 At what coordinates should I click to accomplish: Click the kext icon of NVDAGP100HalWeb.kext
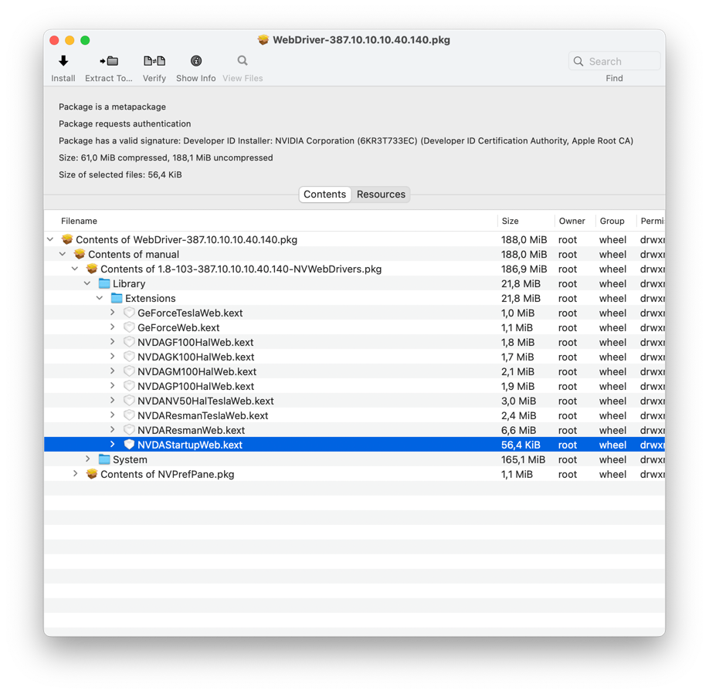tap(129, 386)
